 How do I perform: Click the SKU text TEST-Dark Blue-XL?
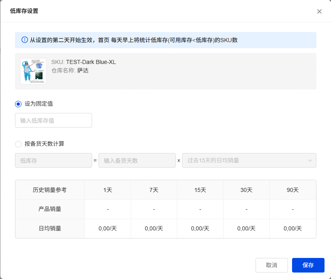[x=91, y=62]
